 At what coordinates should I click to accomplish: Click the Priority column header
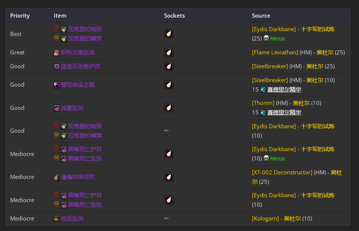click(x=20, y=16)
